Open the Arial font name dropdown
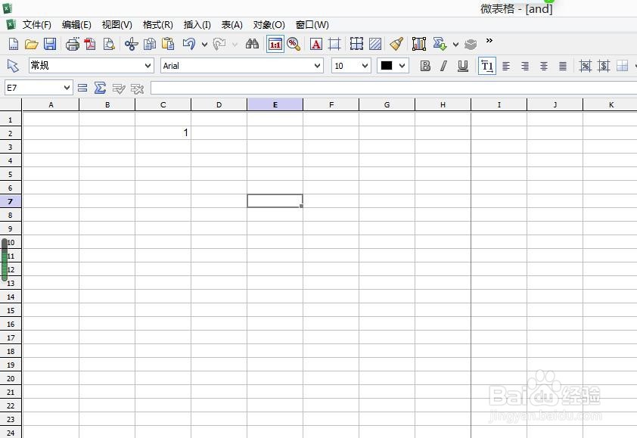 (242, 65)
